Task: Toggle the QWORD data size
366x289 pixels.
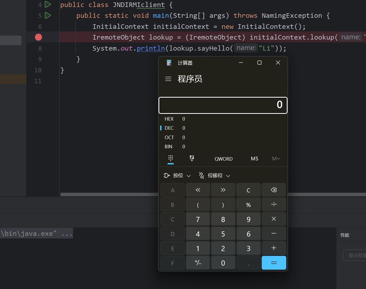Action: pyautogui.click(x=224, y=159)
